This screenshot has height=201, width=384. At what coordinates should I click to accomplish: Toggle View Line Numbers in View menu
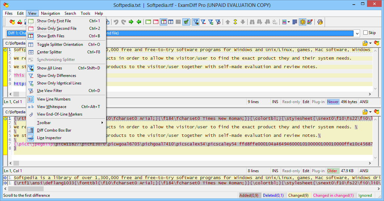[x=66, y=99]
